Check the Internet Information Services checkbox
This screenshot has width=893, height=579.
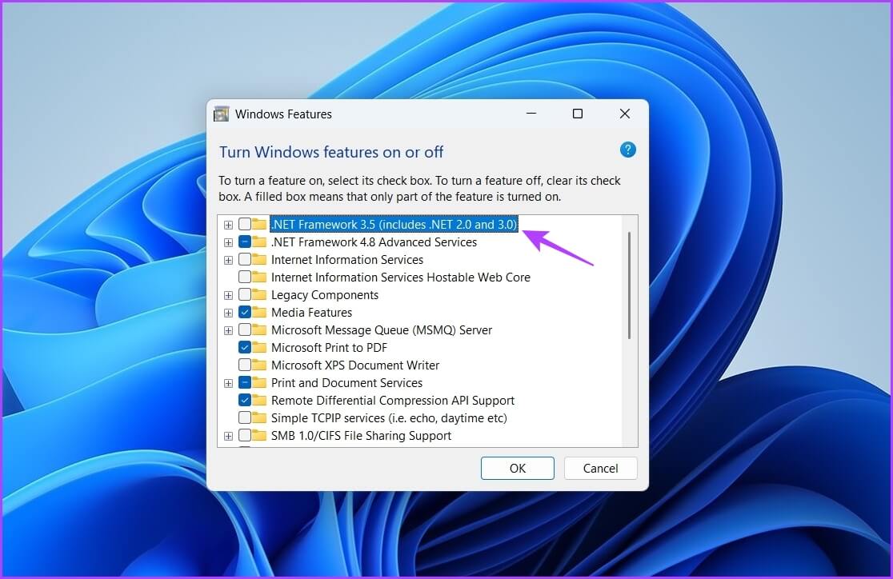[245, 260]
